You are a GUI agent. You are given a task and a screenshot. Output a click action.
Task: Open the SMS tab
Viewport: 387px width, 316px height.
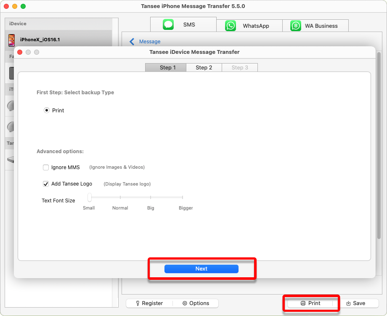[183, 24]
